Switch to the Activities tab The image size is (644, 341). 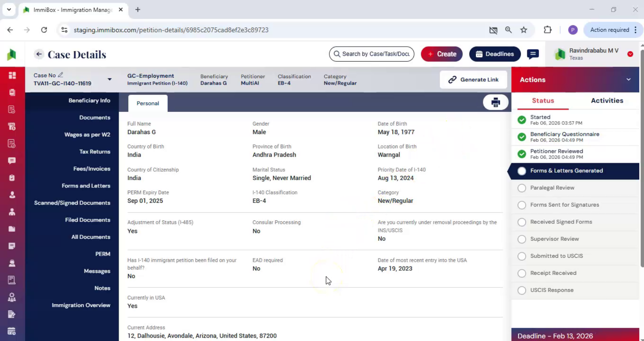point(607,101)
